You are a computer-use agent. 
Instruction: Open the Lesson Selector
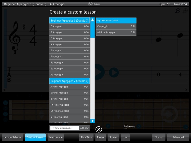coord(13,137)
